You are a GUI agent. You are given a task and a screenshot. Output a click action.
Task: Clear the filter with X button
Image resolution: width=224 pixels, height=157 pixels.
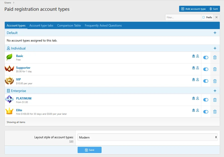[217, 17]
